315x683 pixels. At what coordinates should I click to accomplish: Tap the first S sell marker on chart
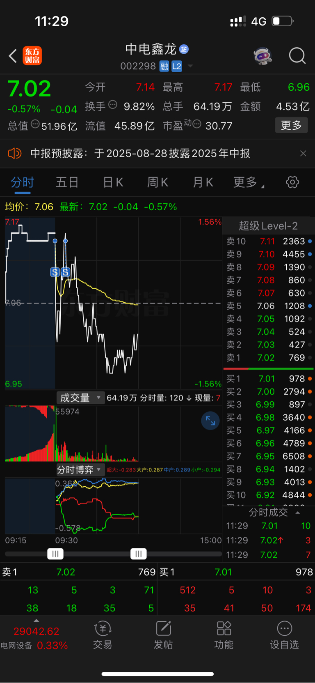55,272
